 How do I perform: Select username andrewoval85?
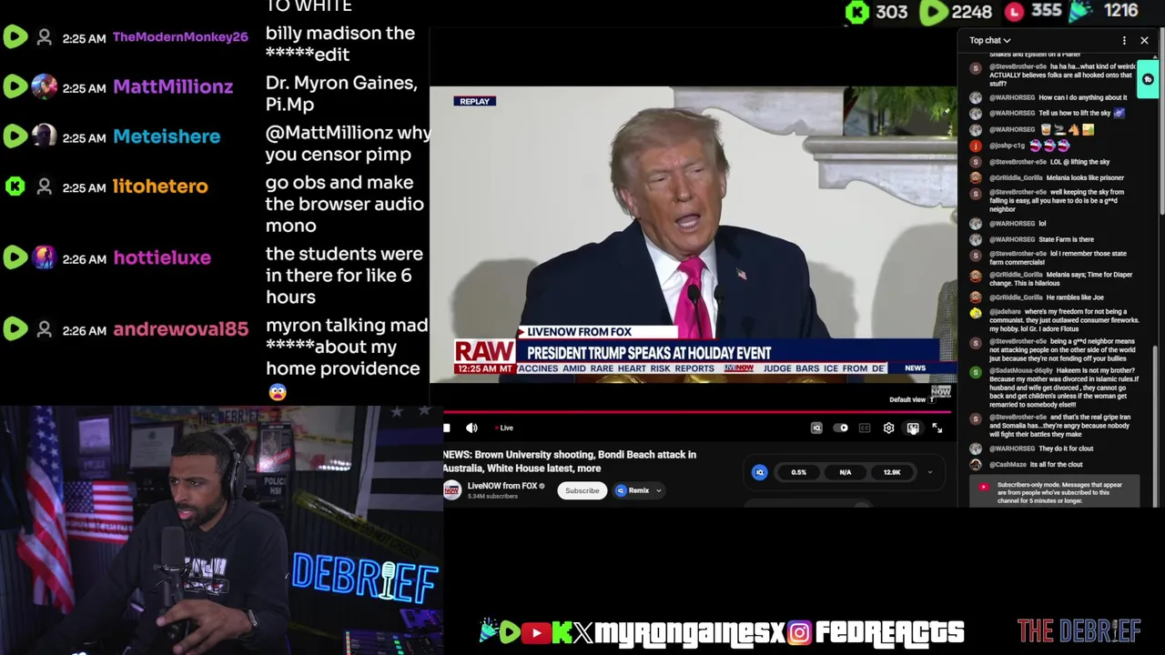(180, 329)
